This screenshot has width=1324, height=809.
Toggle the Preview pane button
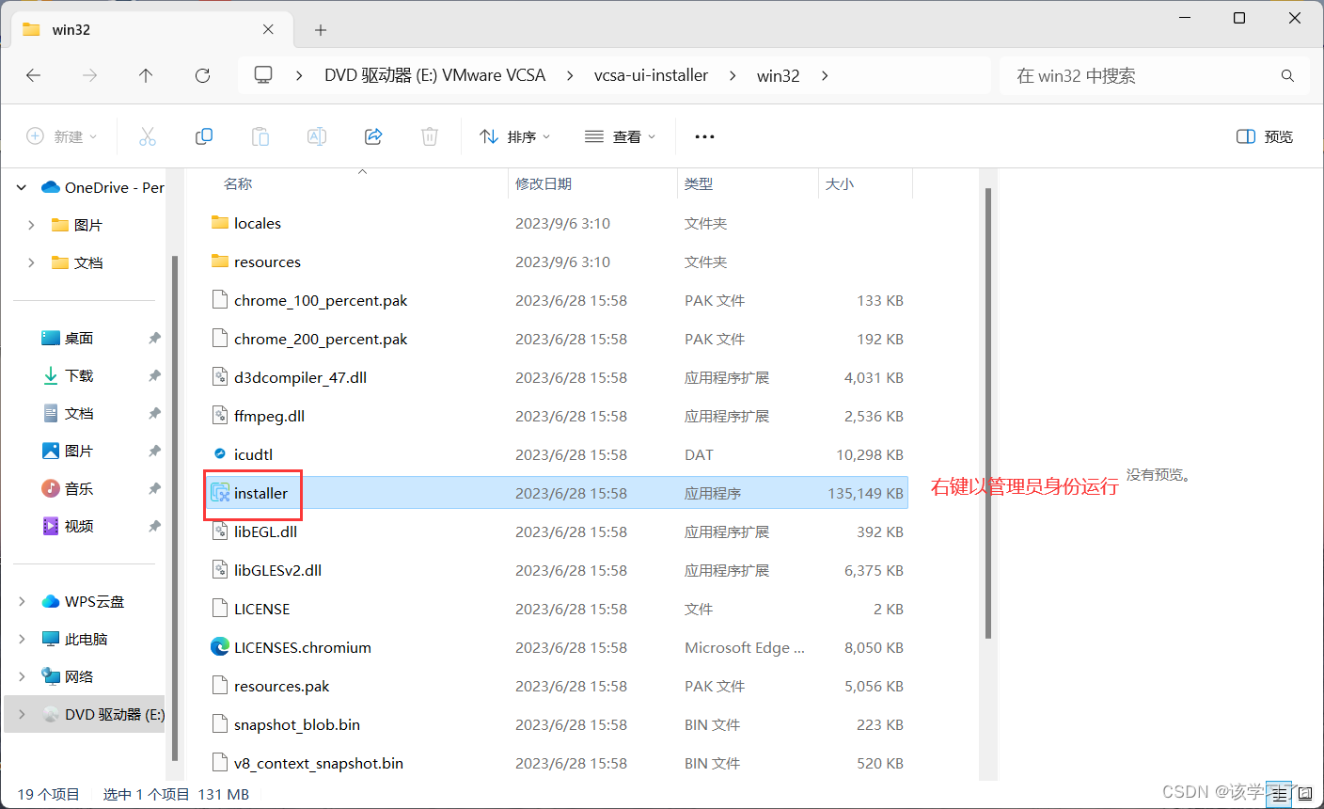pyautogui.click(x=1265, y=136)
